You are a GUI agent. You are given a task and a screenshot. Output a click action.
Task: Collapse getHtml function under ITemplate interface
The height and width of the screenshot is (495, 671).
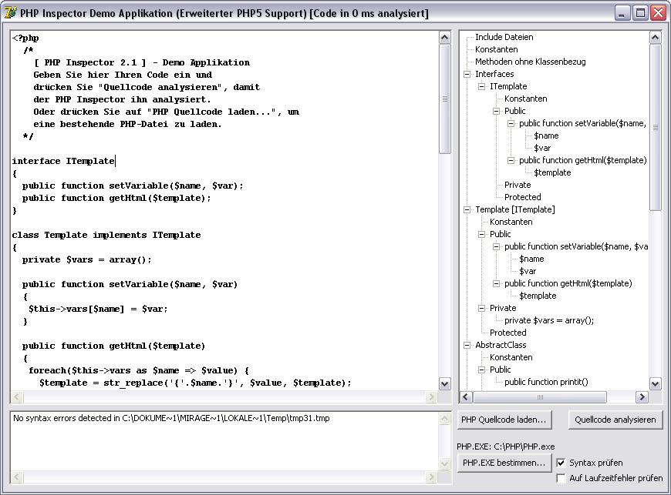[511, 161]
